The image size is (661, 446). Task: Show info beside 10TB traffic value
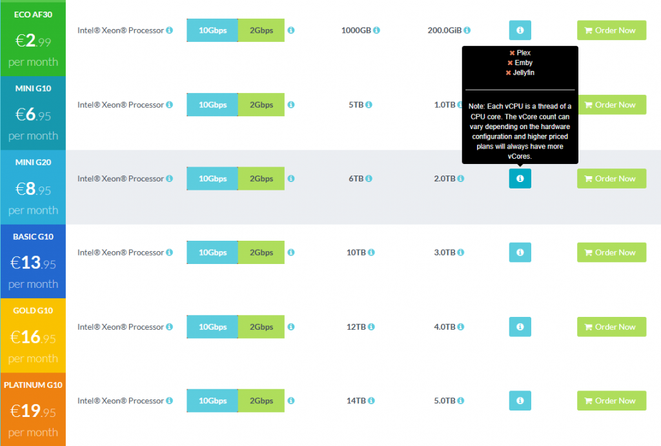(x=371, y=252)
